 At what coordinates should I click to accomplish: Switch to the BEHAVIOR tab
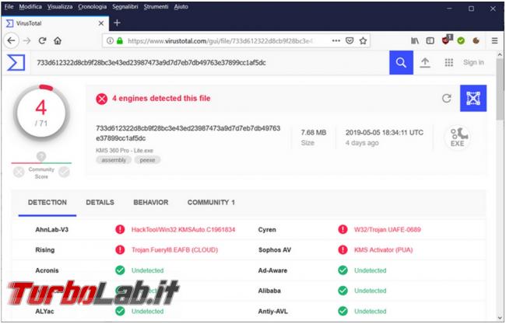[151, 202]
